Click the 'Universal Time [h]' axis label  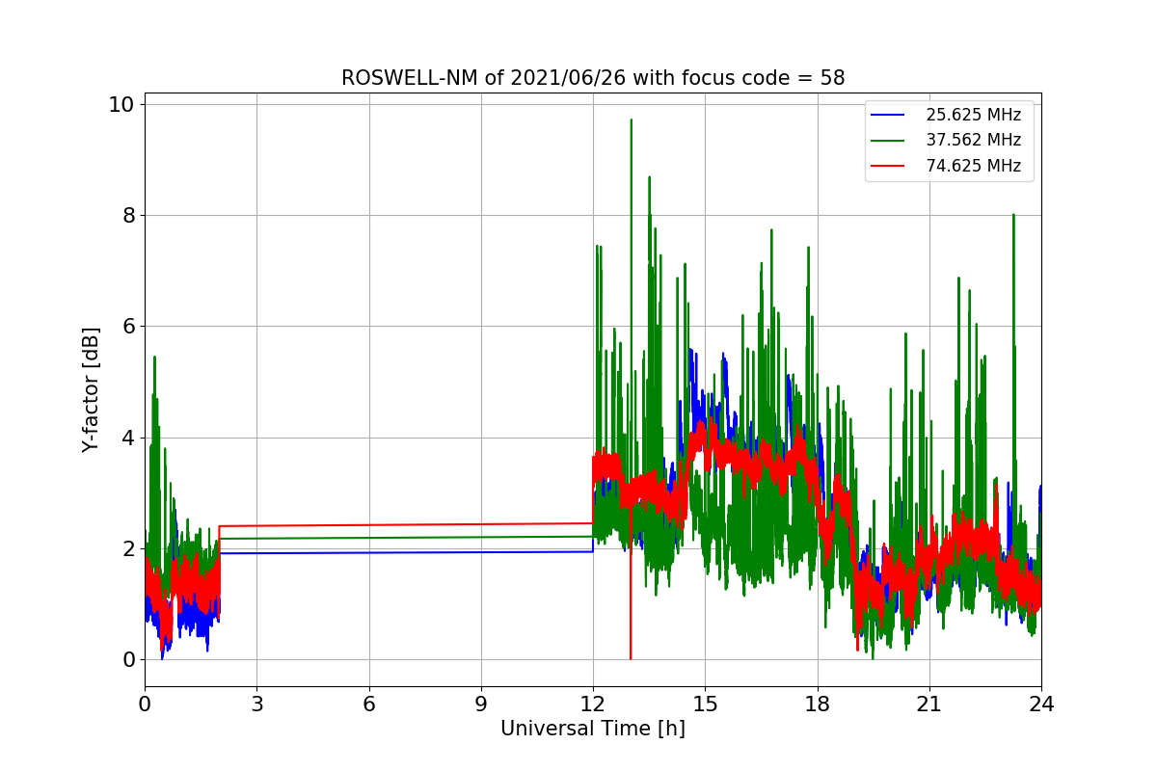click(x=593, y=729)
